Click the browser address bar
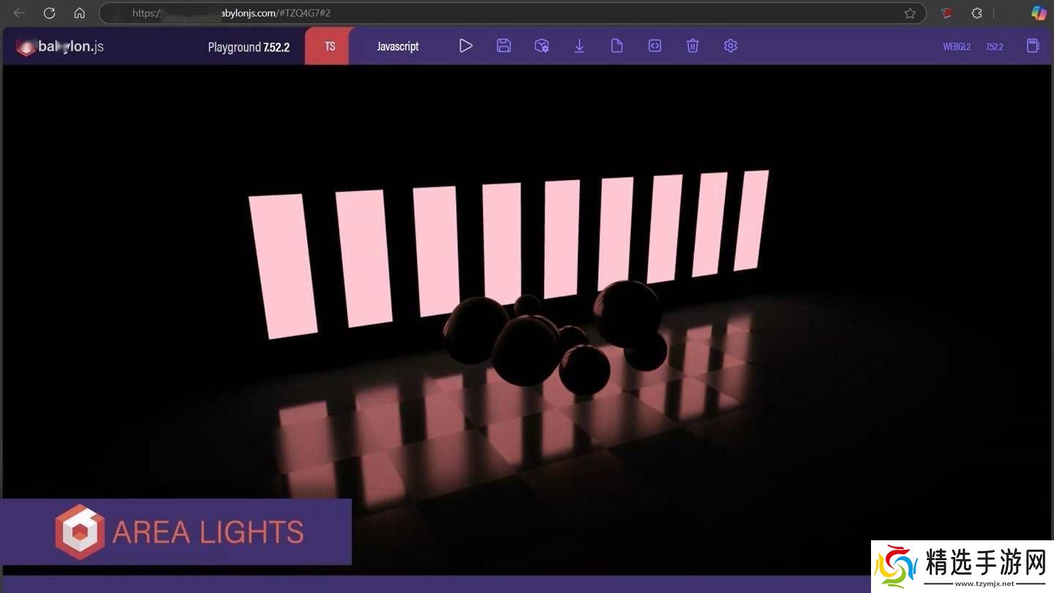 512,13
